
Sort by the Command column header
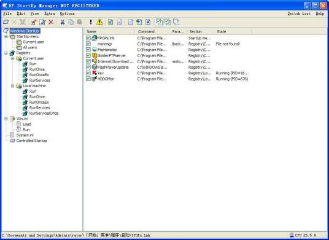[x=152, y=31]
